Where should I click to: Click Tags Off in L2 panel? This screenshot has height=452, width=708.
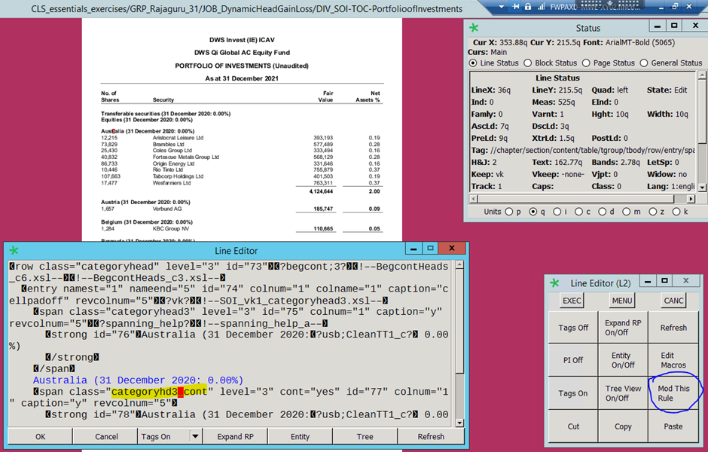[x=573, y=328]
